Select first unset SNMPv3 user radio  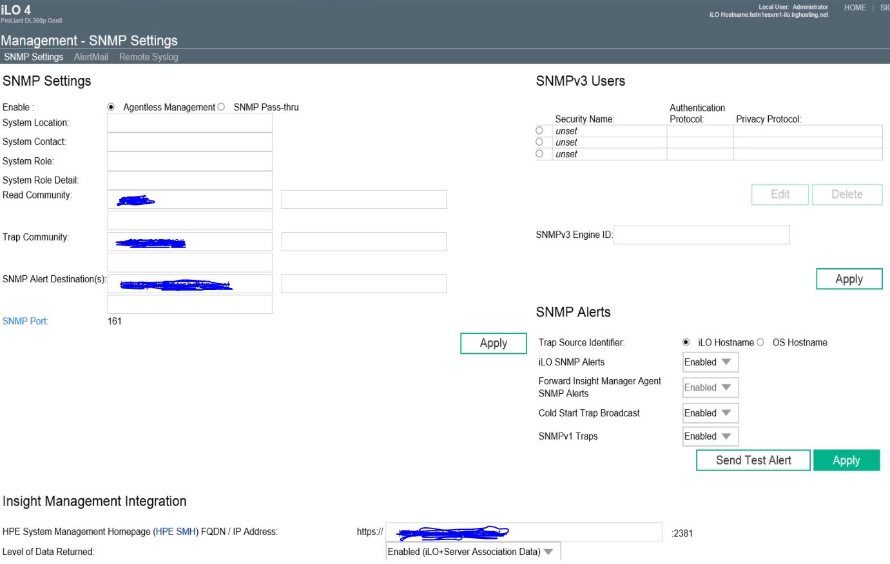(539, 130)
